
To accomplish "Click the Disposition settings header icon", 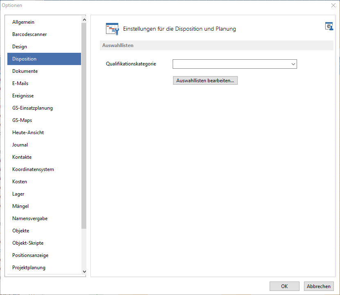I will [x=112, y=29].
